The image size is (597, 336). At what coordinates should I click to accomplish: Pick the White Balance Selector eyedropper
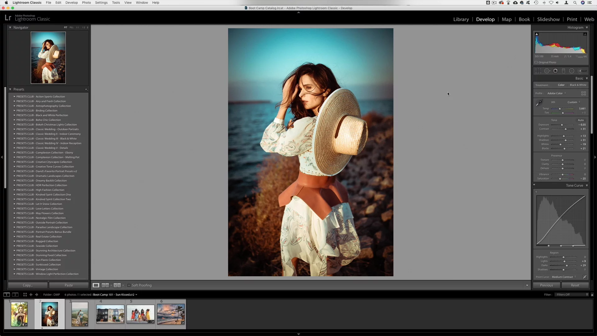(x=539, y=103)
